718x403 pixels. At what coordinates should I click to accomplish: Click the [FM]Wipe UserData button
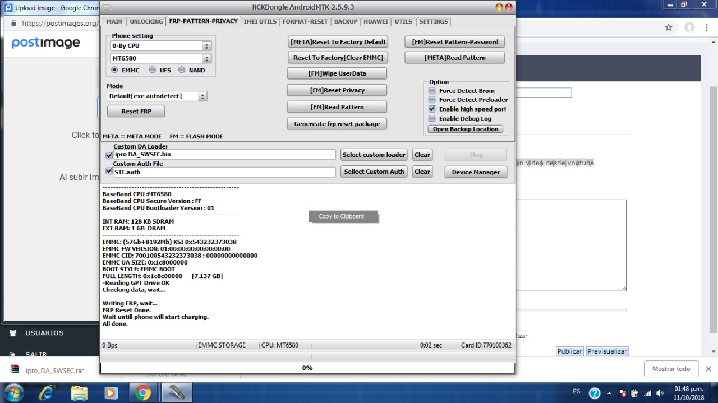[337, 73]
